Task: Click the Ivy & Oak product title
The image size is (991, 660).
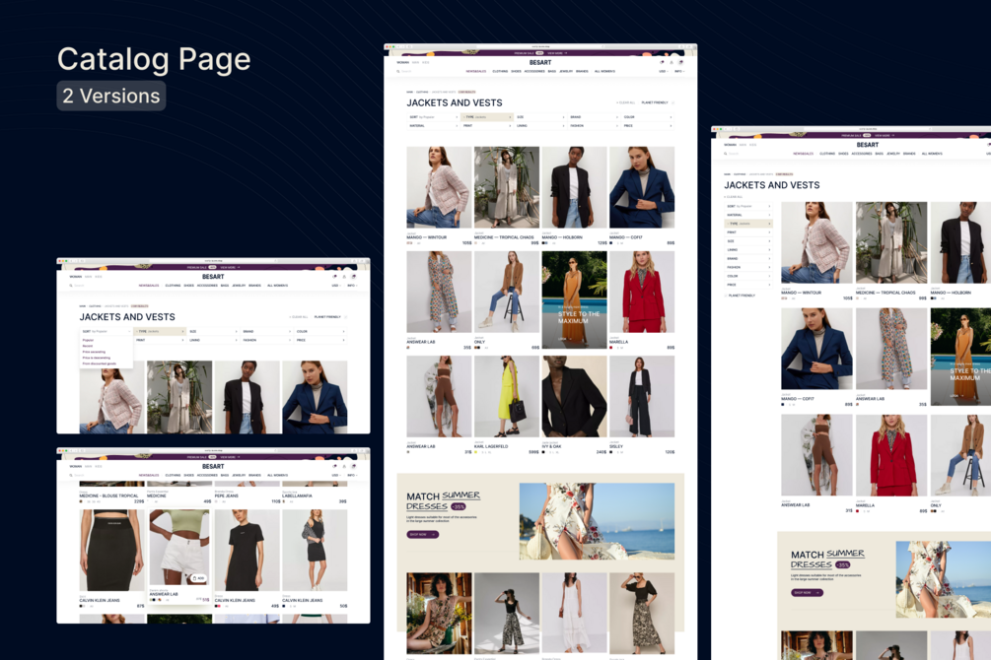Action: 552,446
